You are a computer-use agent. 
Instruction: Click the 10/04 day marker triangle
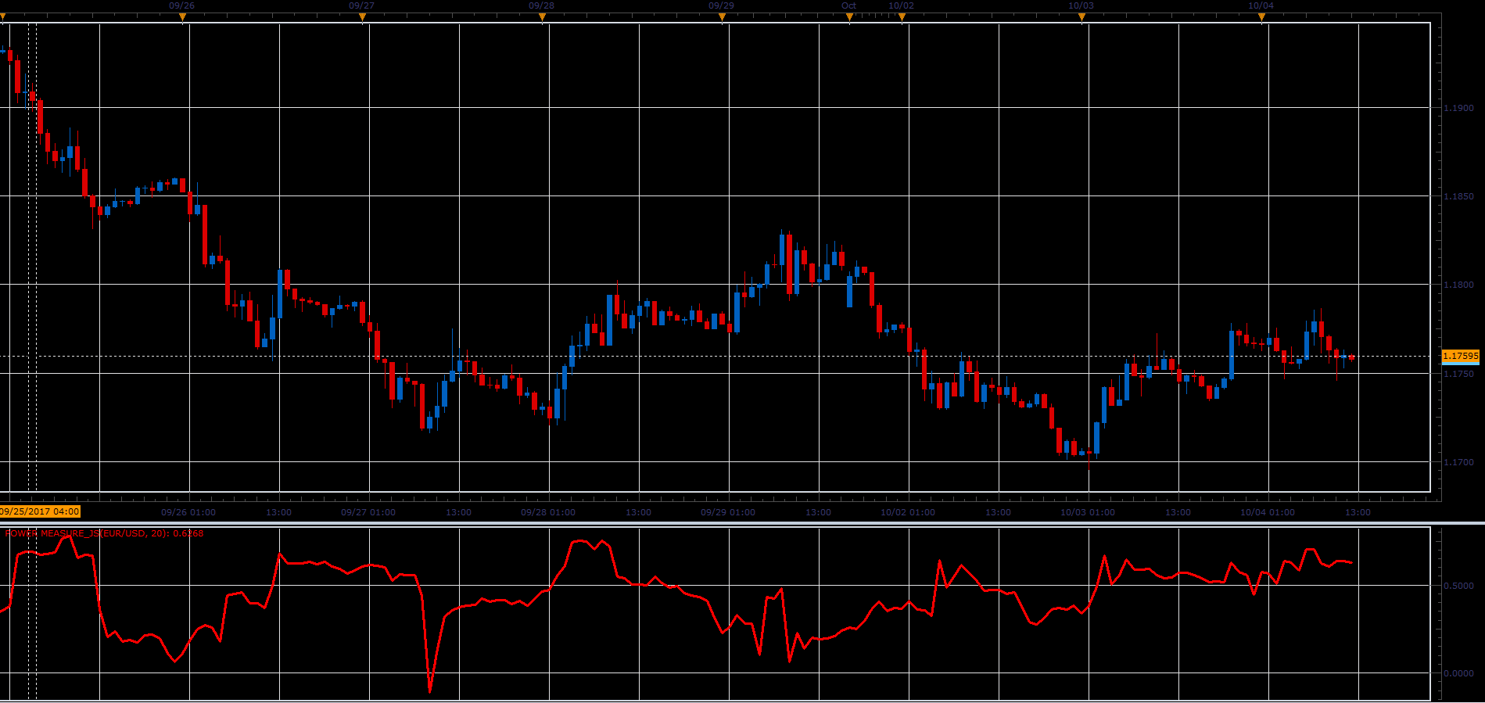(x=1261, y=17)
